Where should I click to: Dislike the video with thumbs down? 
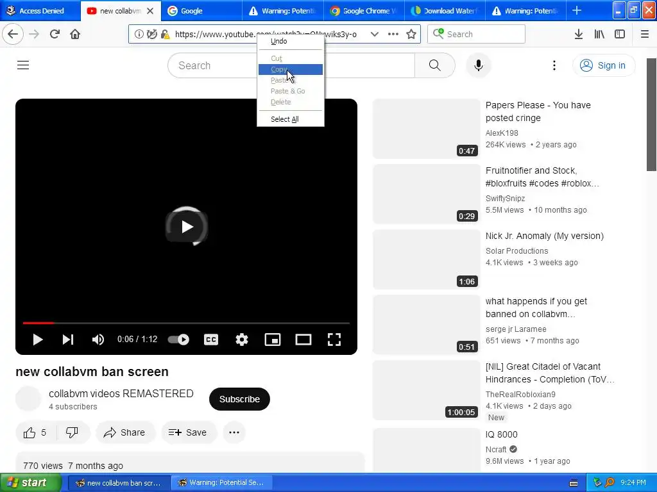coord(72,432)
